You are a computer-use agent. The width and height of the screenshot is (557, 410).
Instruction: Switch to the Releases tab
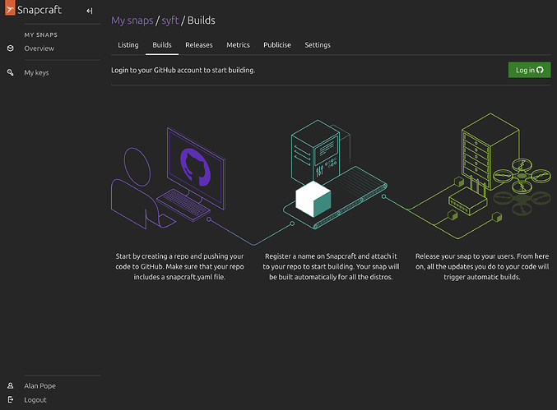coord(199,45)
